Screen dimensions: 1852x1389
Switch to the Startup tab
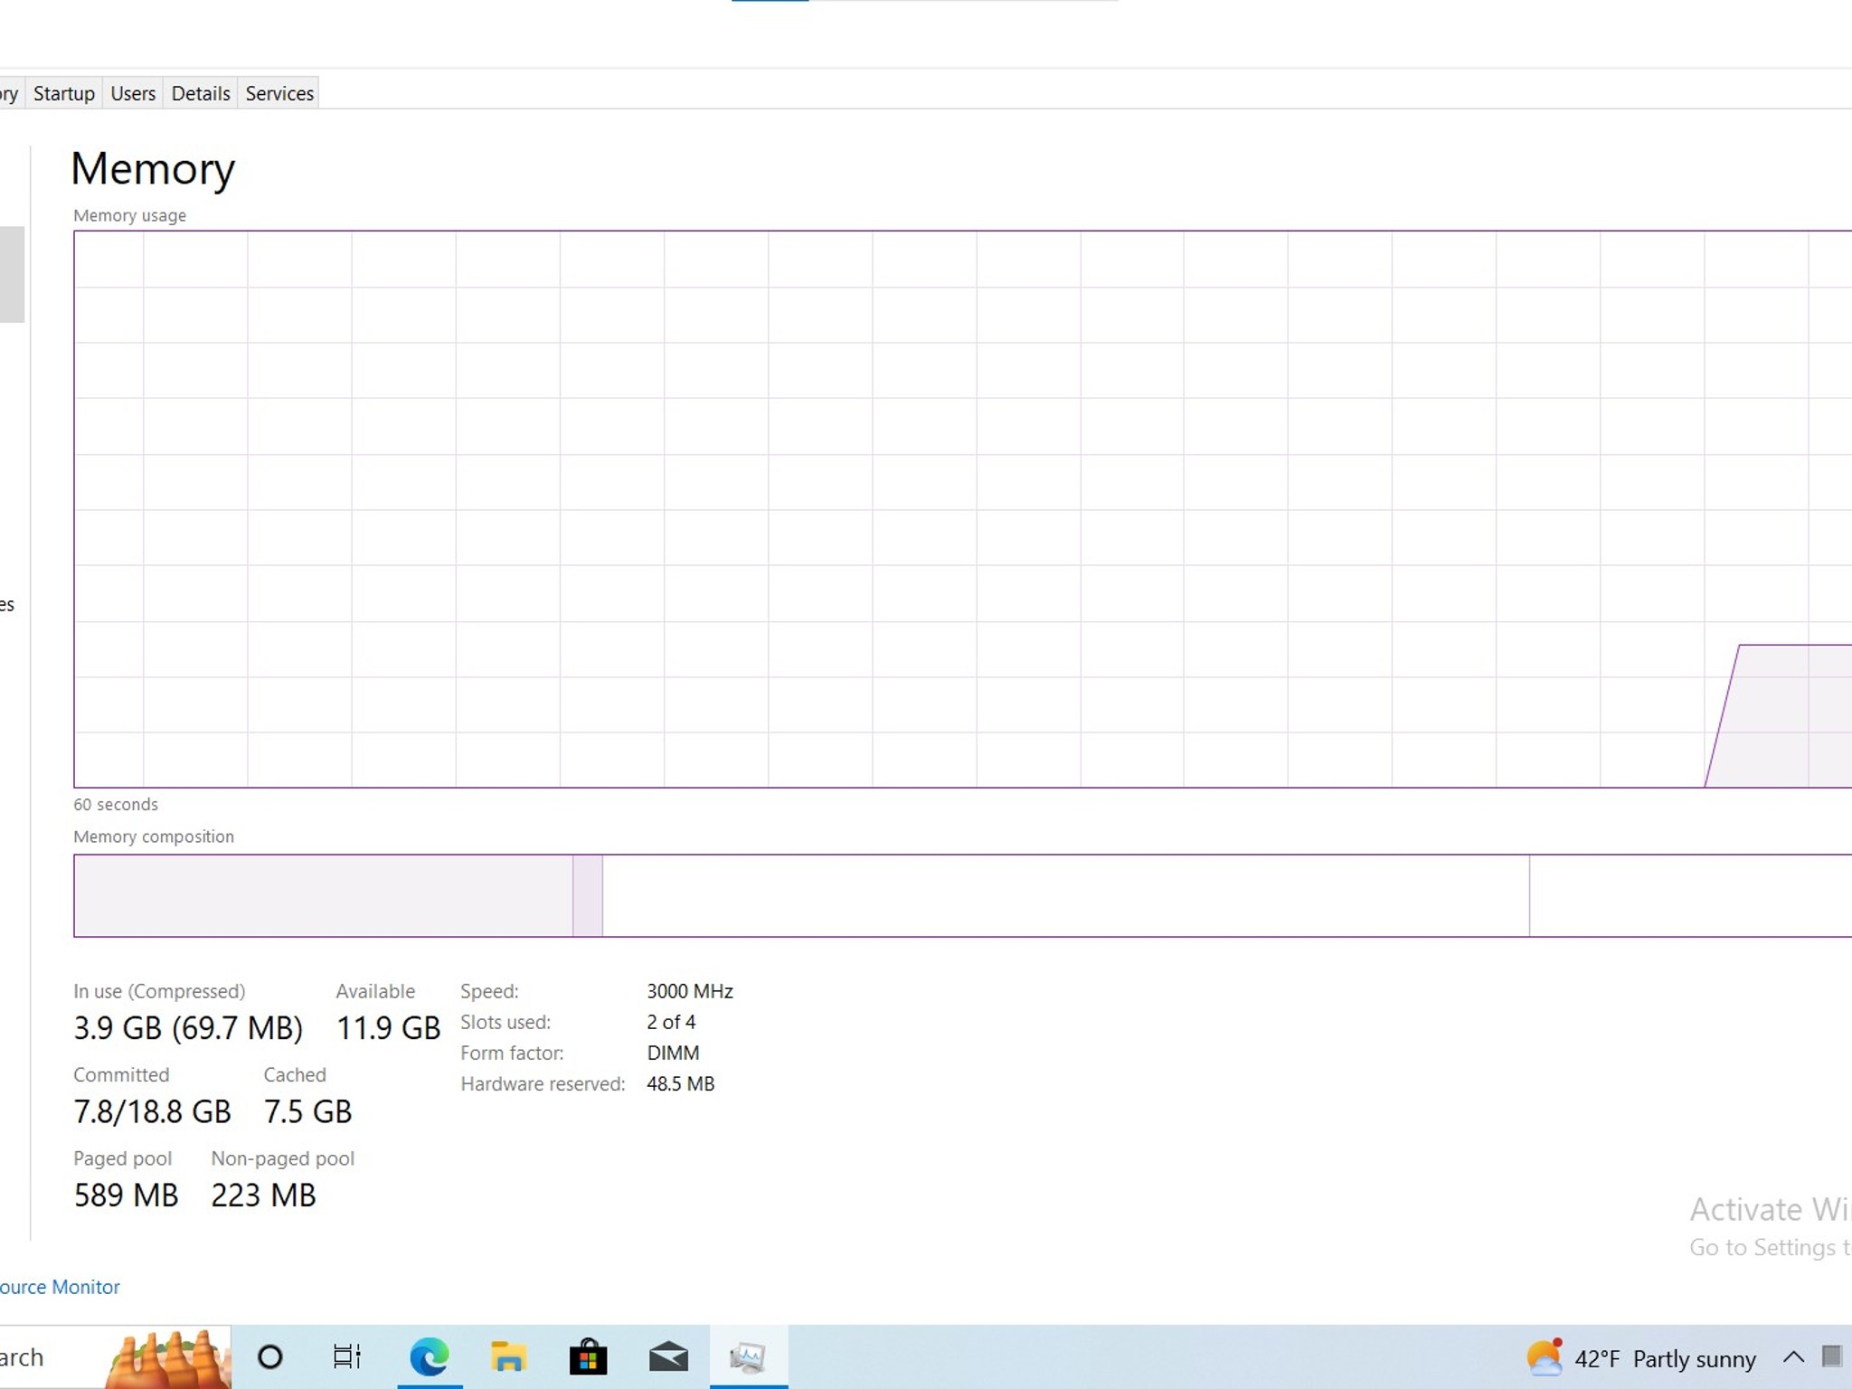[64, 93]
